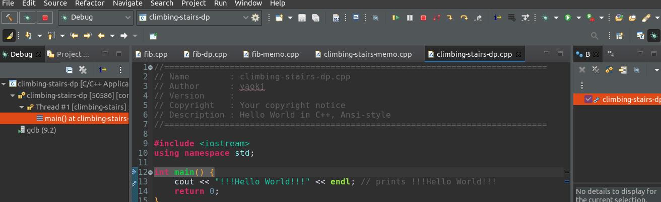The width and height of the screenshot is (661, 202).
Task: Click the Step Into arrow icon
Action: tap(450, 18)
